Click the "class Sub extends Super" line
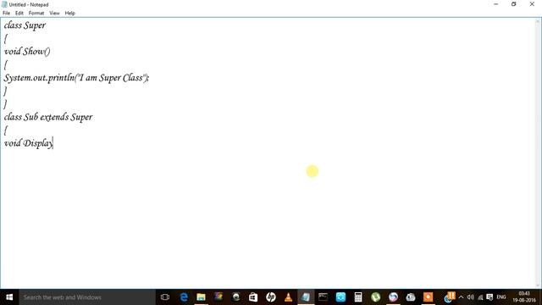542x305 pixels. tap(48, 117)
